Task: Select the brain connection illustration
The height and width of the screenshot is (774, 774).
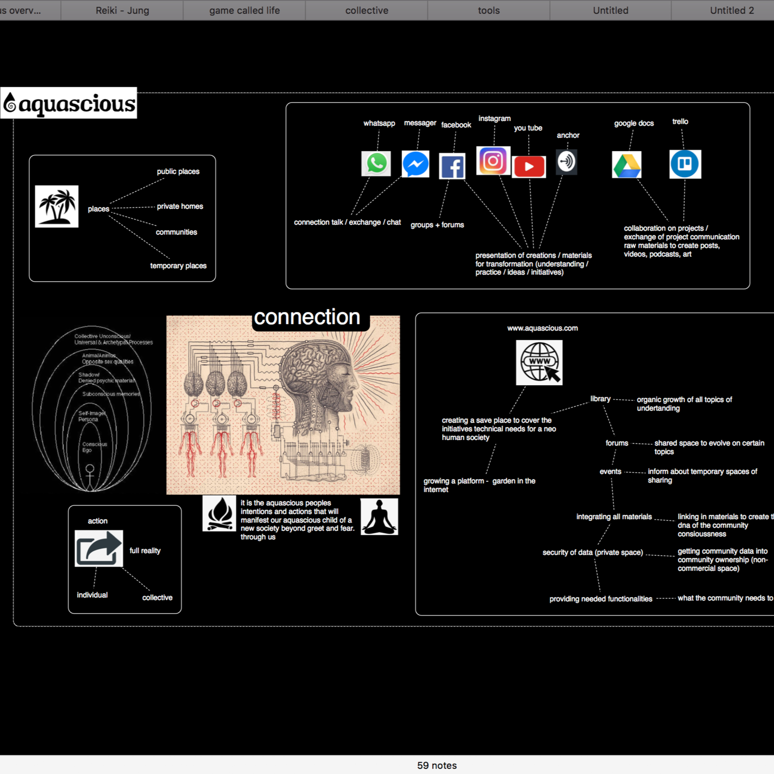Action: point(283,405)
